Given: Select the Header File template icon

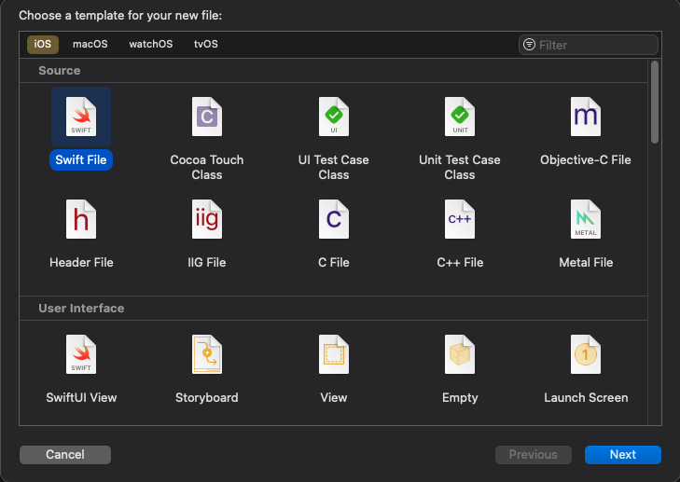Looking at the screenshot, I should pyautogui.click(x=81, y=219).
